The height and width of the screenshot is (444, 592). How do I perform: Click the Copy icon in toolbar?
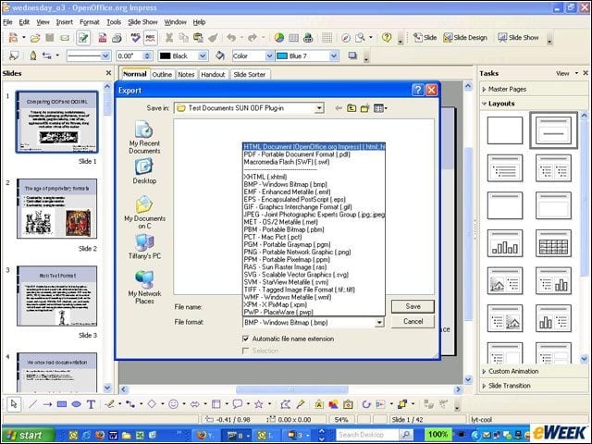(x=184, y=37)
